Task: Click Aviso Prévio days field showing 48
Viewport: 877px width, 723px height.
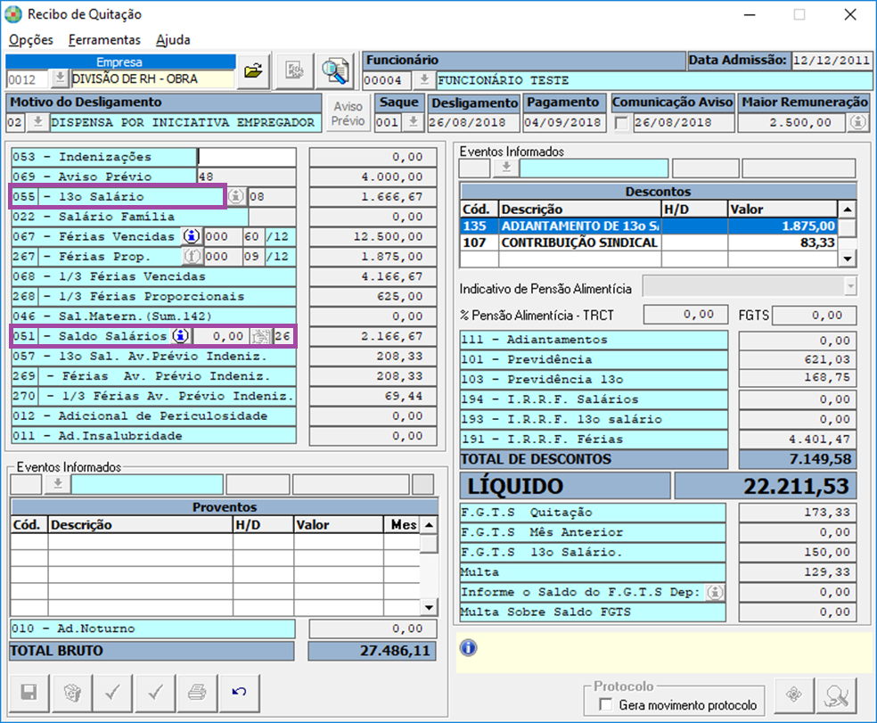Action: [x=247, y=177]
